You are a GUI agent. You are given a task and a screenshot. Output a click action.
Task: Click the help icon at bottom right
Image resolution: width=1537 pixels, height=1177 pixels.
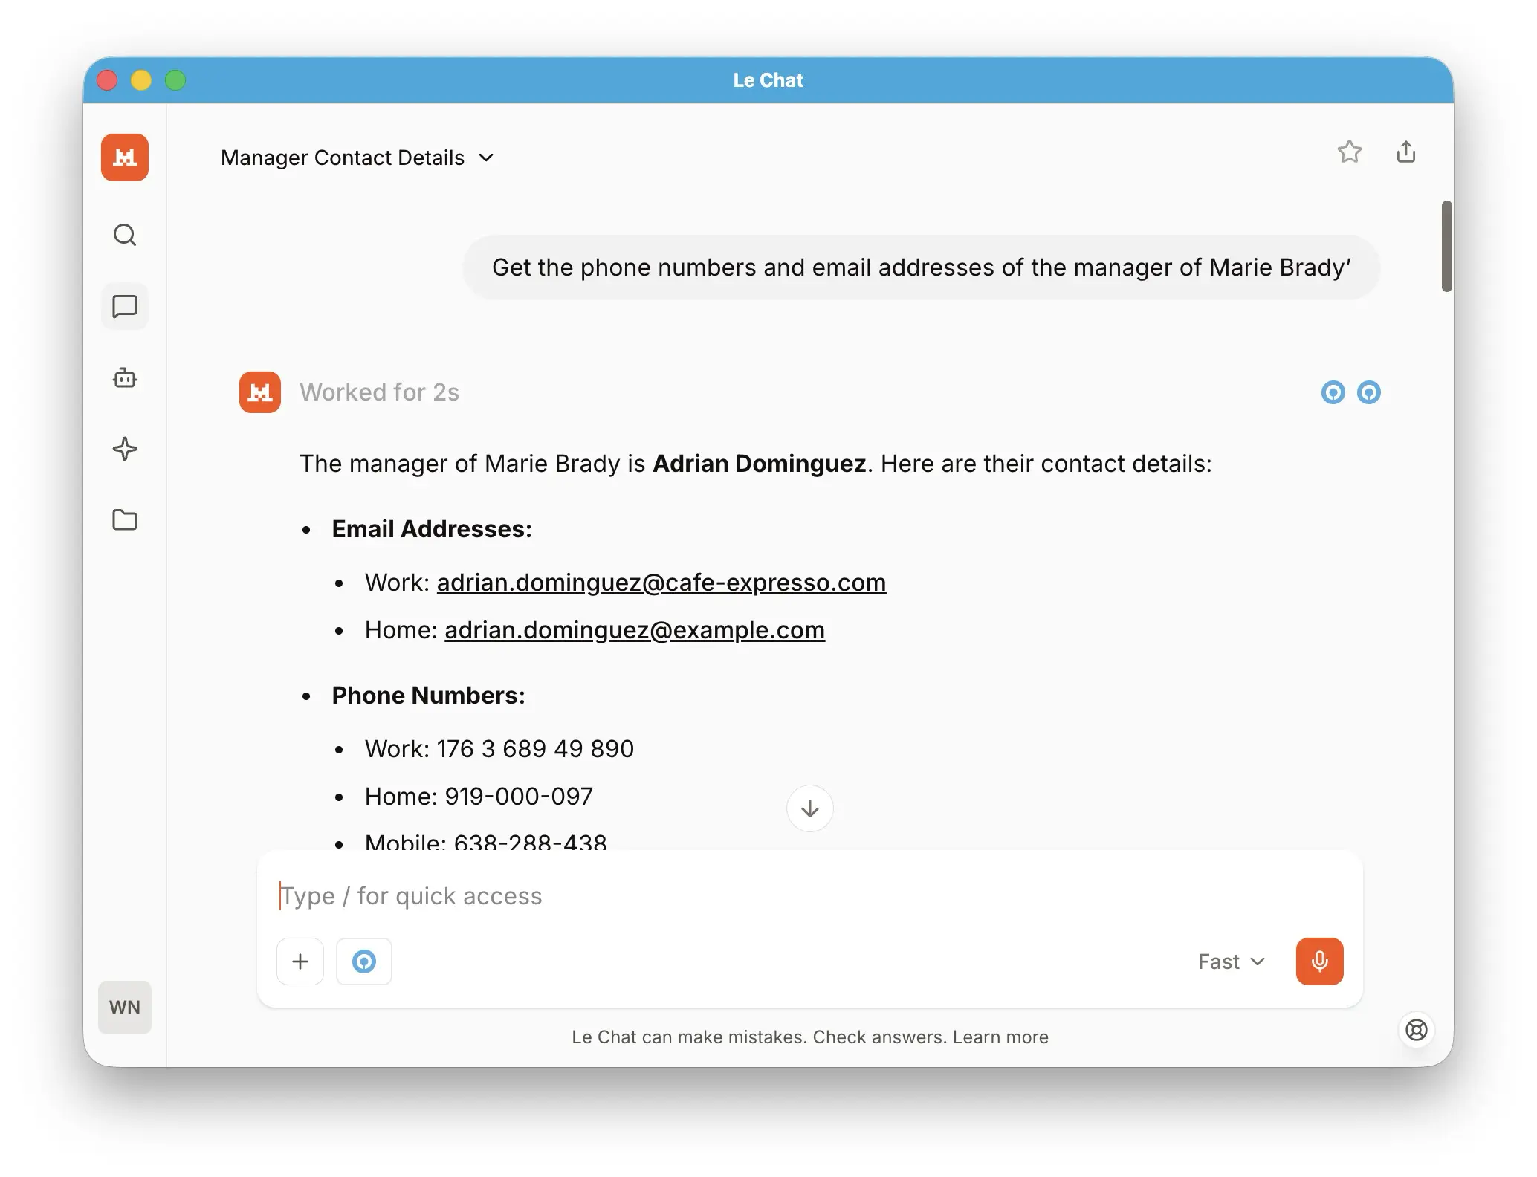click(x=1417, y=1031)
